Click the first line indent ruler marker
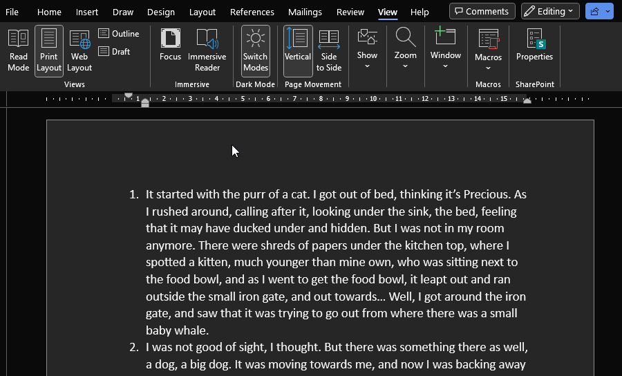Viewport: 622px width, 376px height. [129, 95]
